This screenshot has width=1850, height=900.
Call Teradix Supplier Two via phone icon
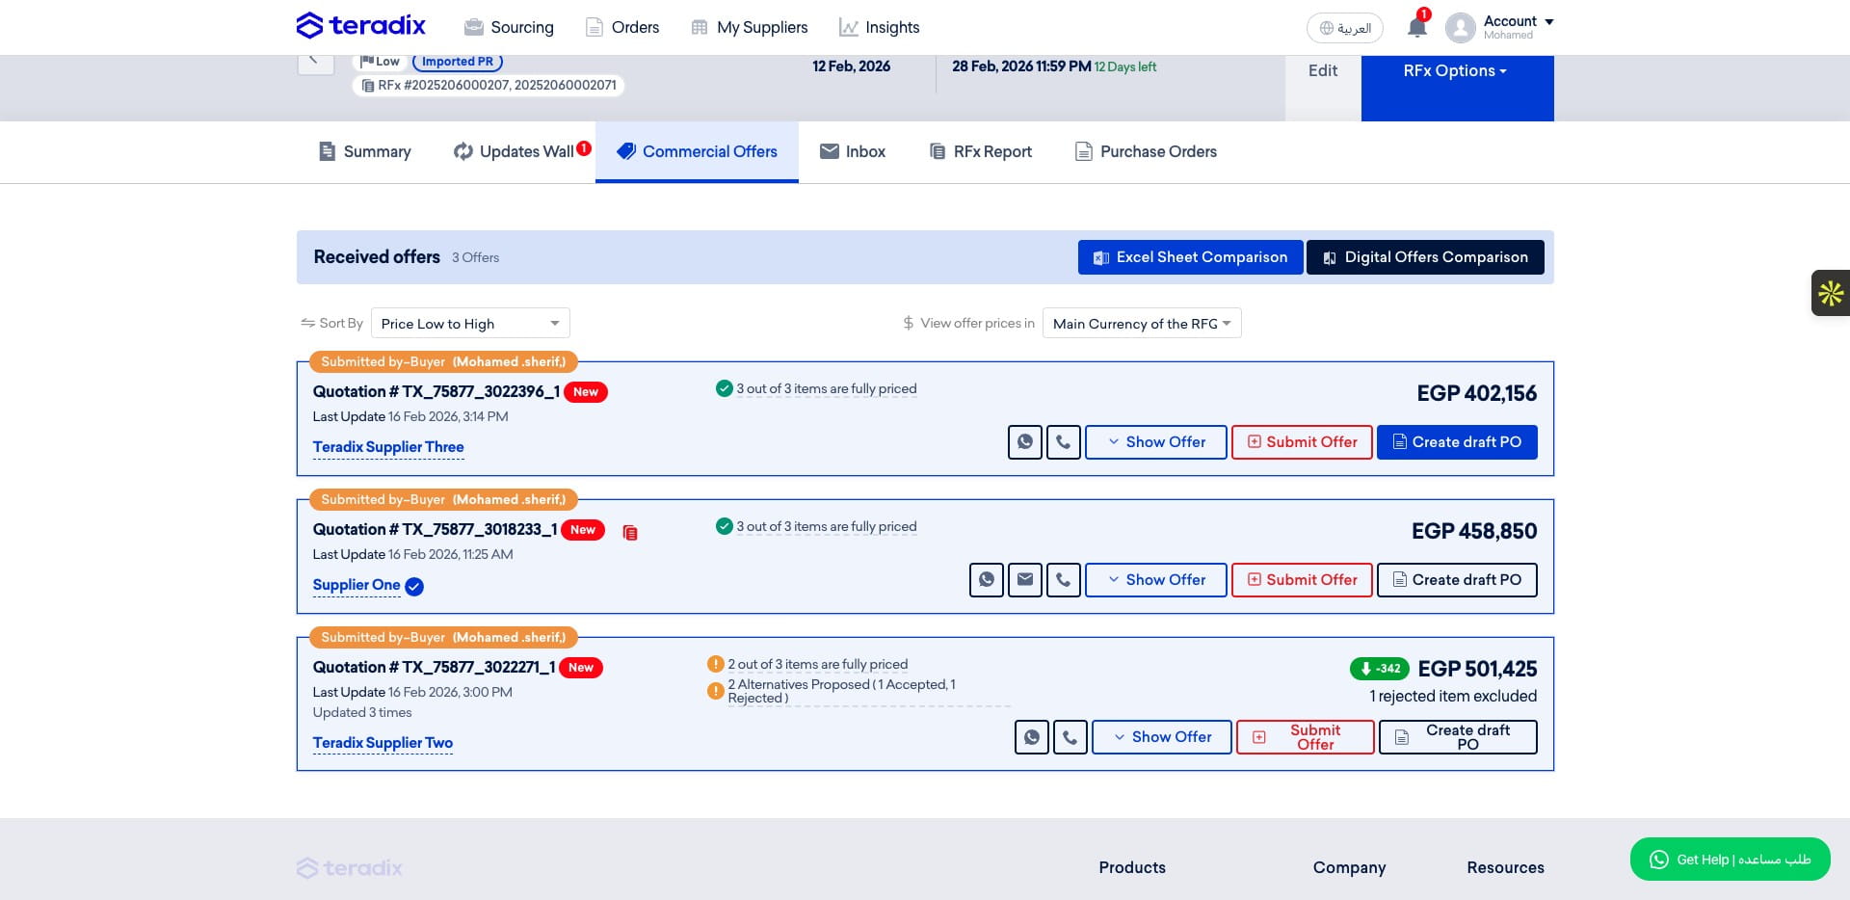coord(1070,737)
